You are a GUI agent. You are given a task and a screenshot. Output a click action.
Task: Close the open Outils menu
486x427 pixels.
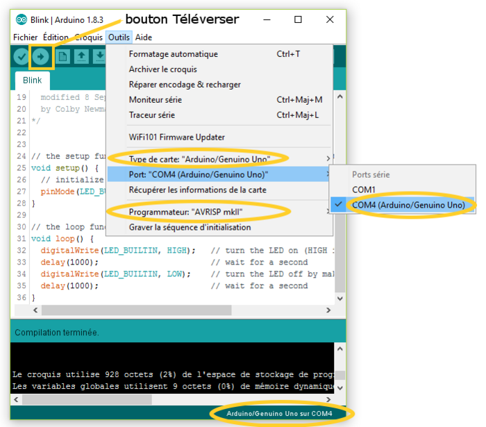tap(119, 37)
